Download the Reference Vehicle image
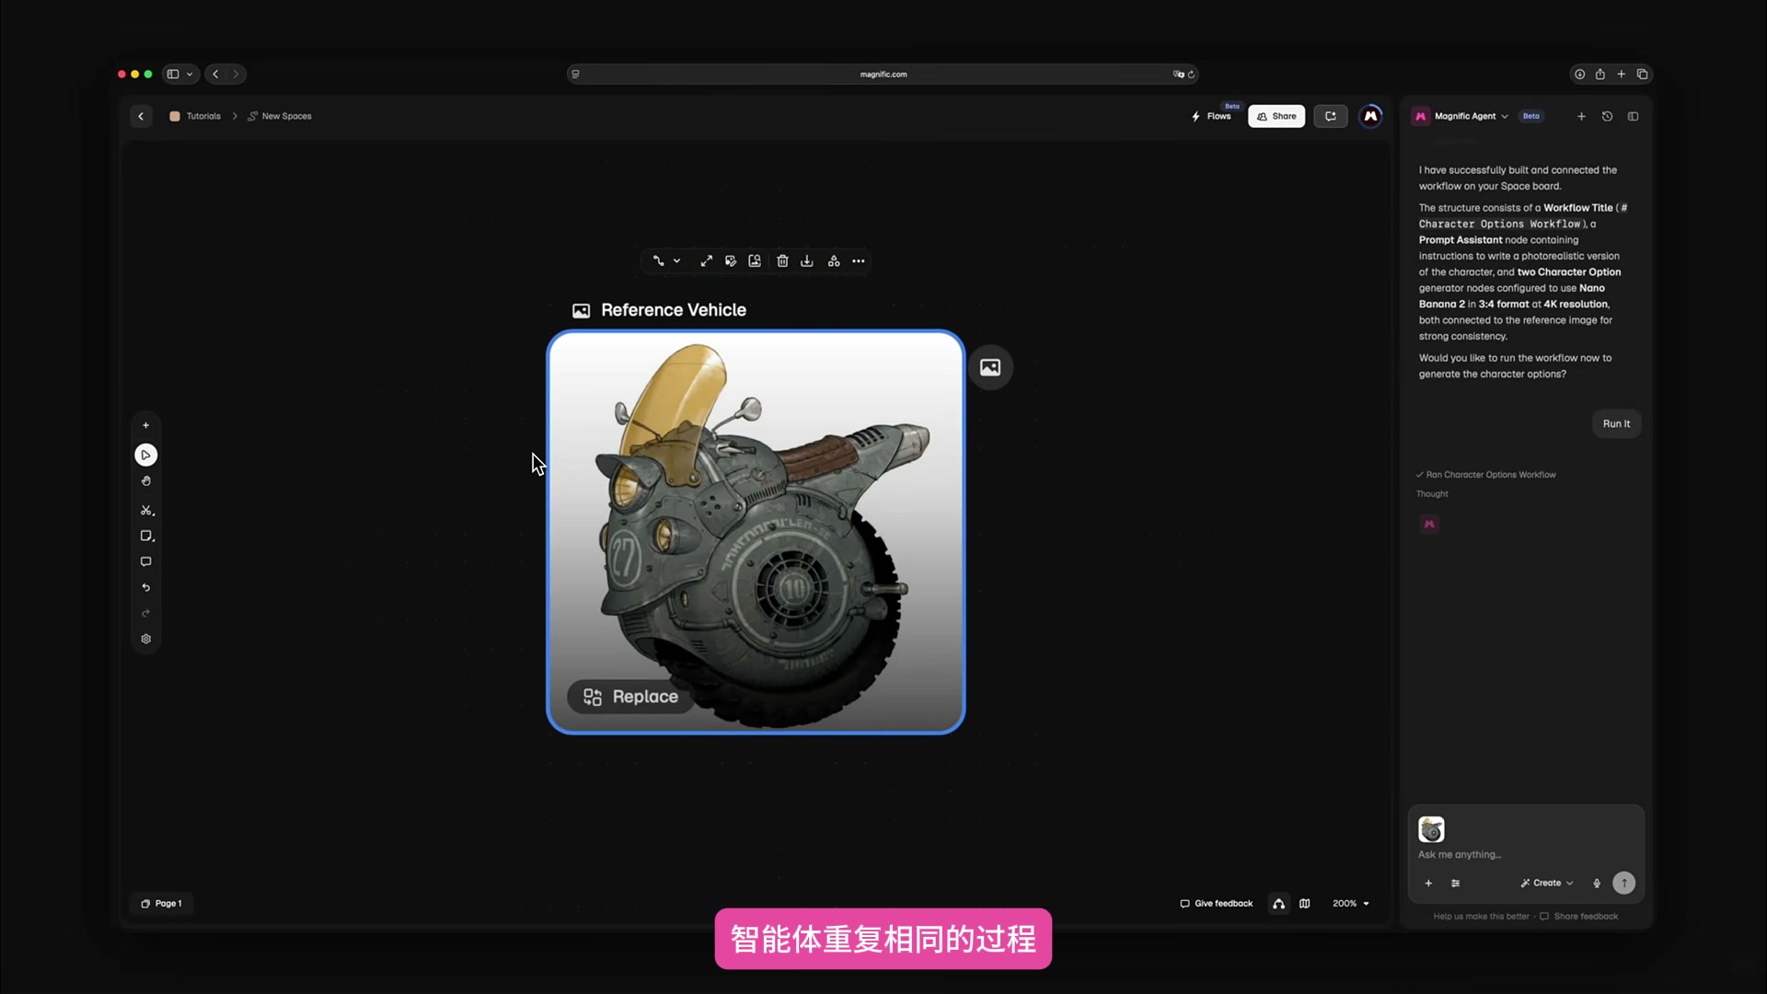The width and height of the screenshot is (1767, 994). (x=807, y=261)
